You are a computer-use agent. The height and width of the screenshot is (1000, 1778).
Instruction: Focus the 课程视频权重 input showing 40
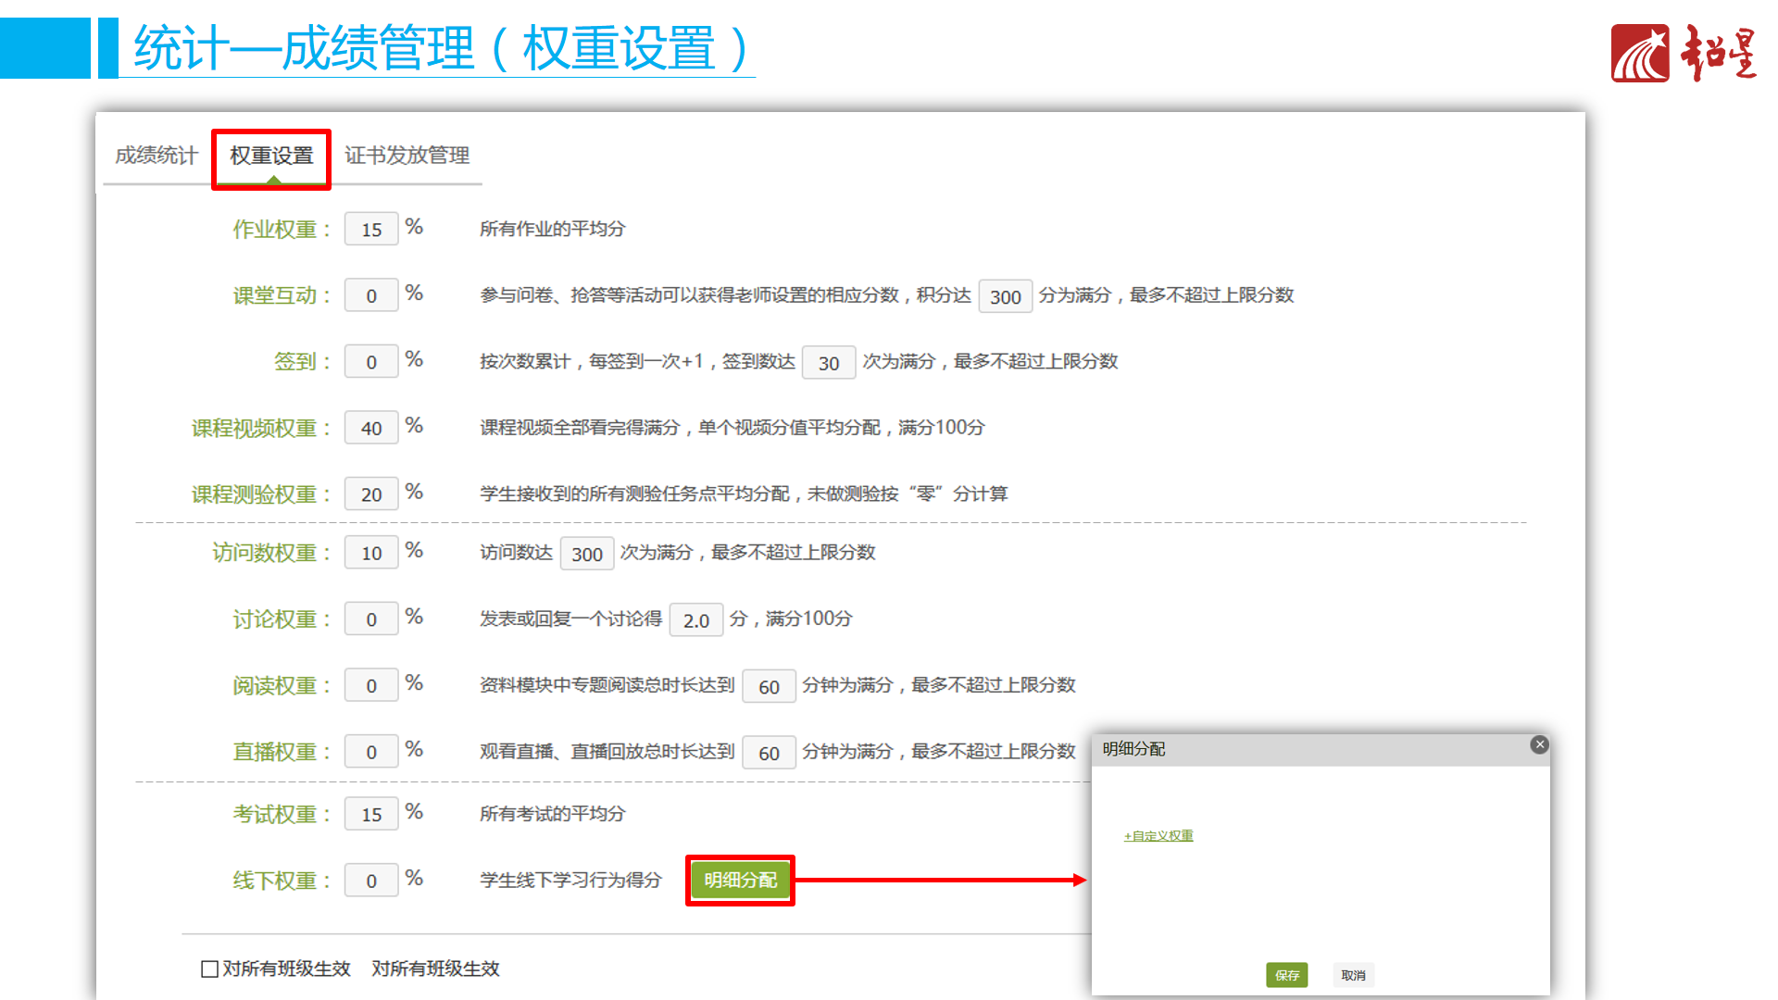(x=370, y=428)
